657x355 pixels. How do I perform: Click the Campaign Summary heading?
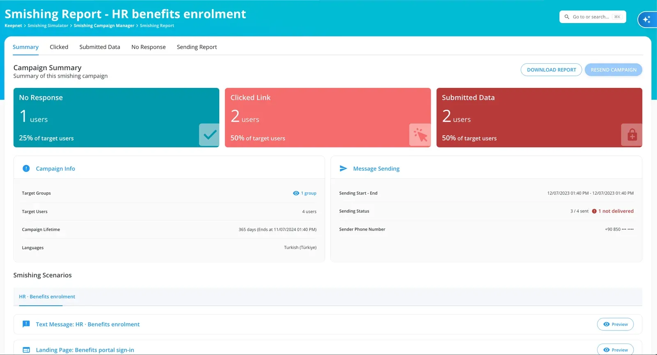47,68
